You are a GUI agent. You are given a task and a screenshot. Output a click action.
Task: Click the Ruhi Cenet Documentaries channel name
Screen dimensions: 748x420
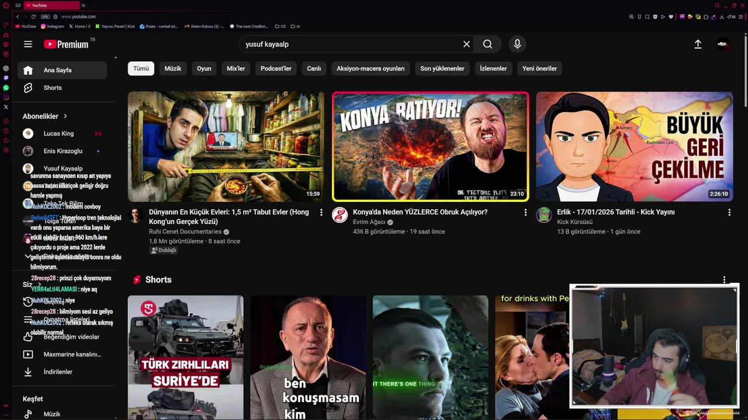tap(185, 232)
